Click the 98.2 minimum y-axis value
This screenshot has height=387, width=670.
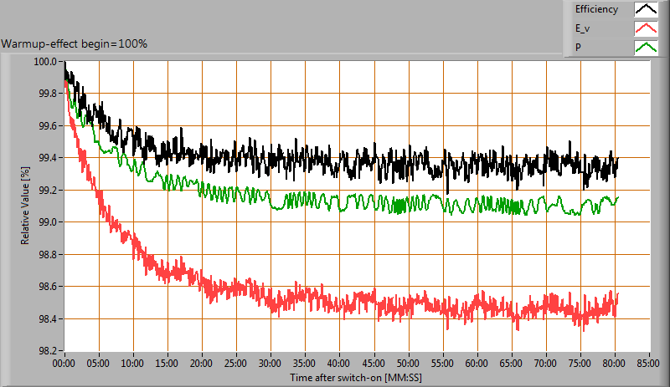47,351
